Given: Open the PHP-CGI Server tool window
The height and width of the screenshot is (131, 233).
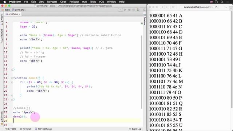Looking at the screenshot, I should 43,129.
